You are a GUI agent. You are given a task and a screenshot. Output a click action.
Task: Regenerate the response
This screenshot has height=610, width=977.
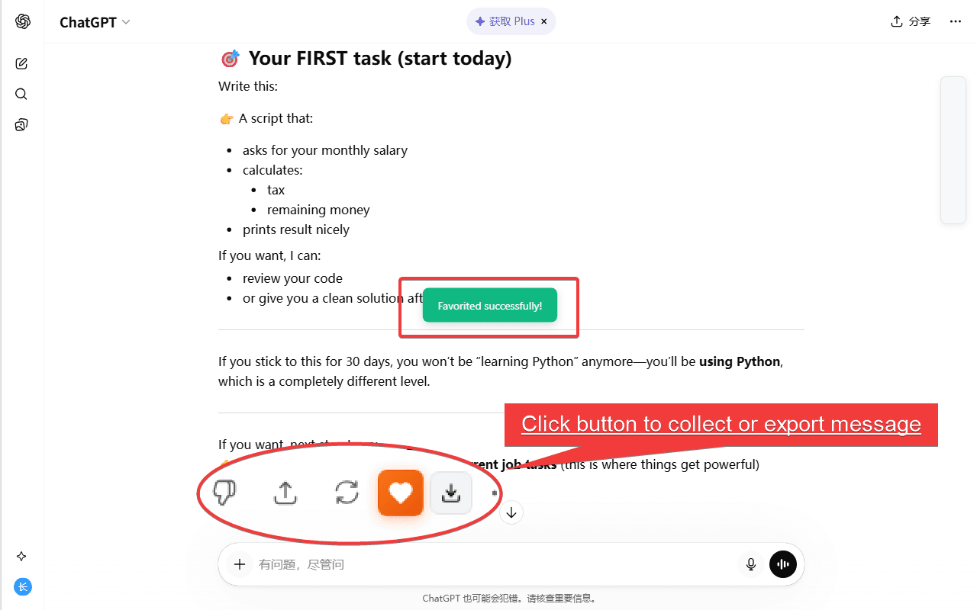coord(347,493)
